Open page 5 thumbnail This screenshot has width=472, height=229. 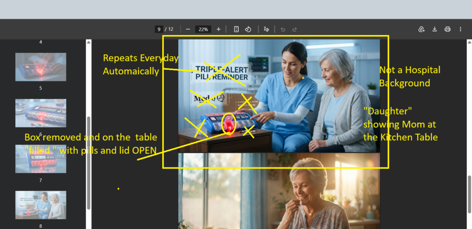(41, 67)
